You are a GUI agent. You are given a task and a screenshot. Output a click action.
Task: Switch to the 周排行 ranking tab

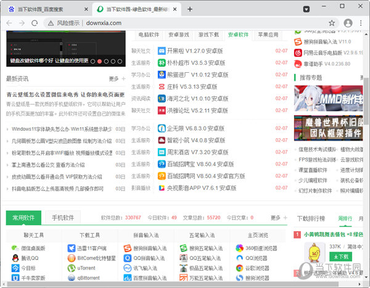tap(345, 218)
